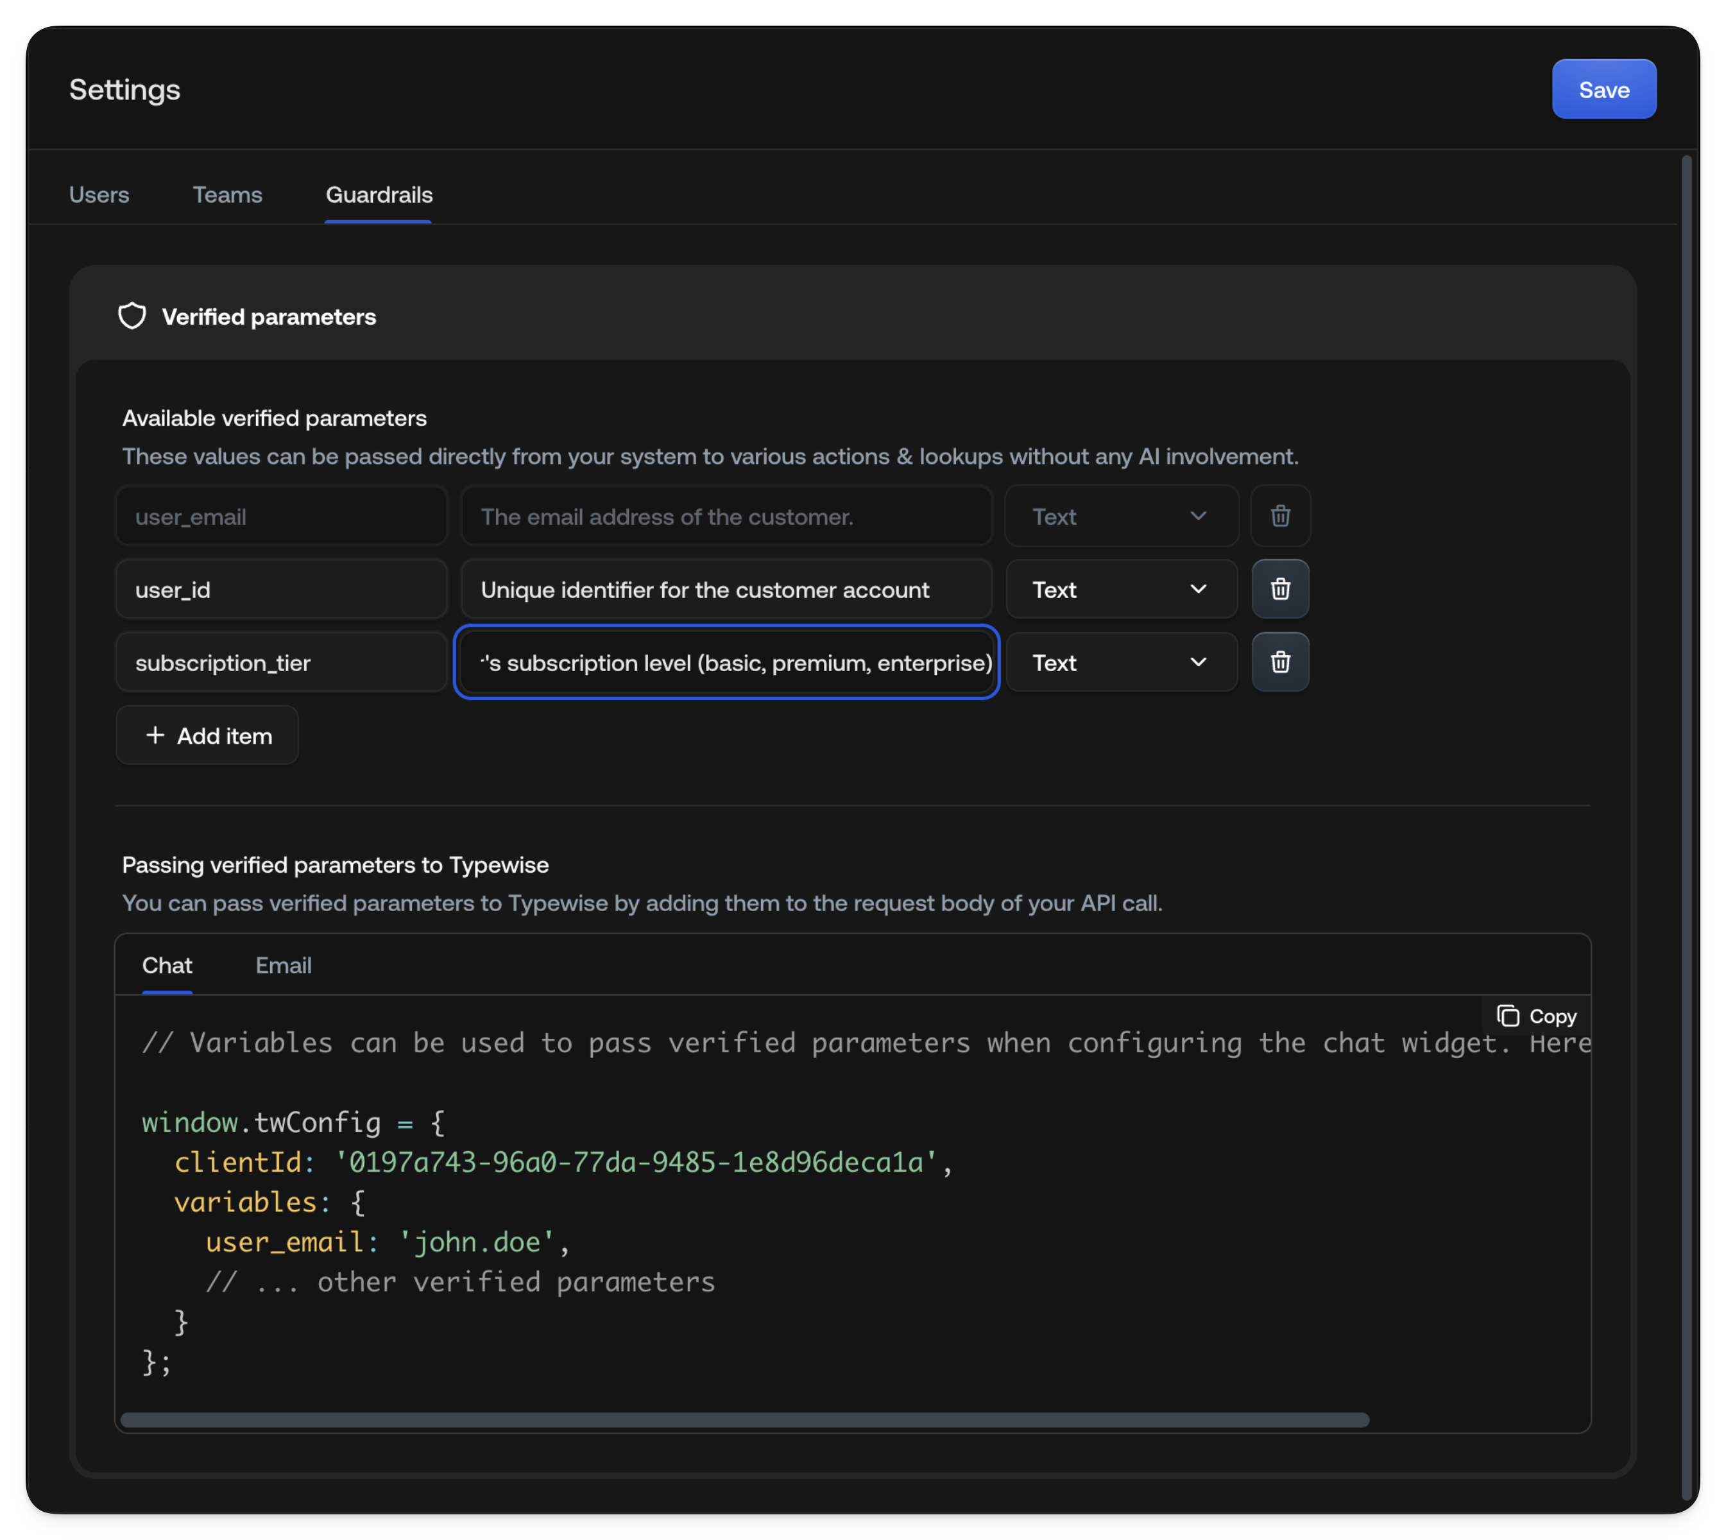Open the type dropdown for user_id
The height and width of the screenshot is (1540, 1726).
[x=1120, y=589]
